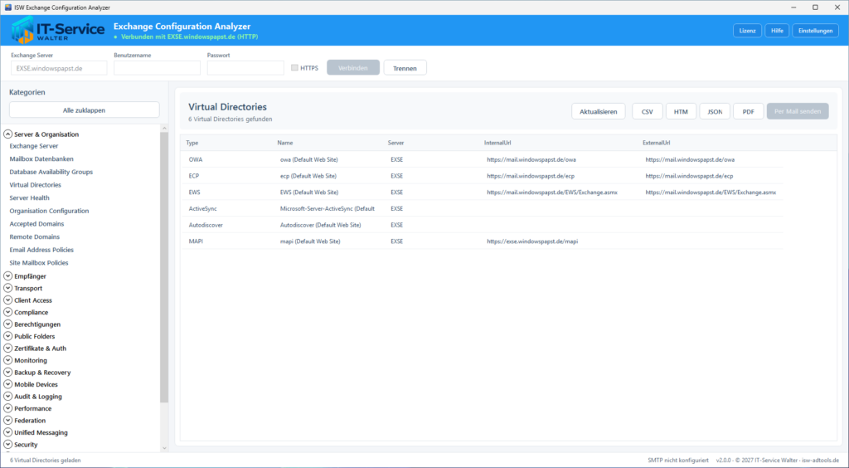Select Email Address Policies
This screenshot has height=468, width=849.
tap(41, 250)
